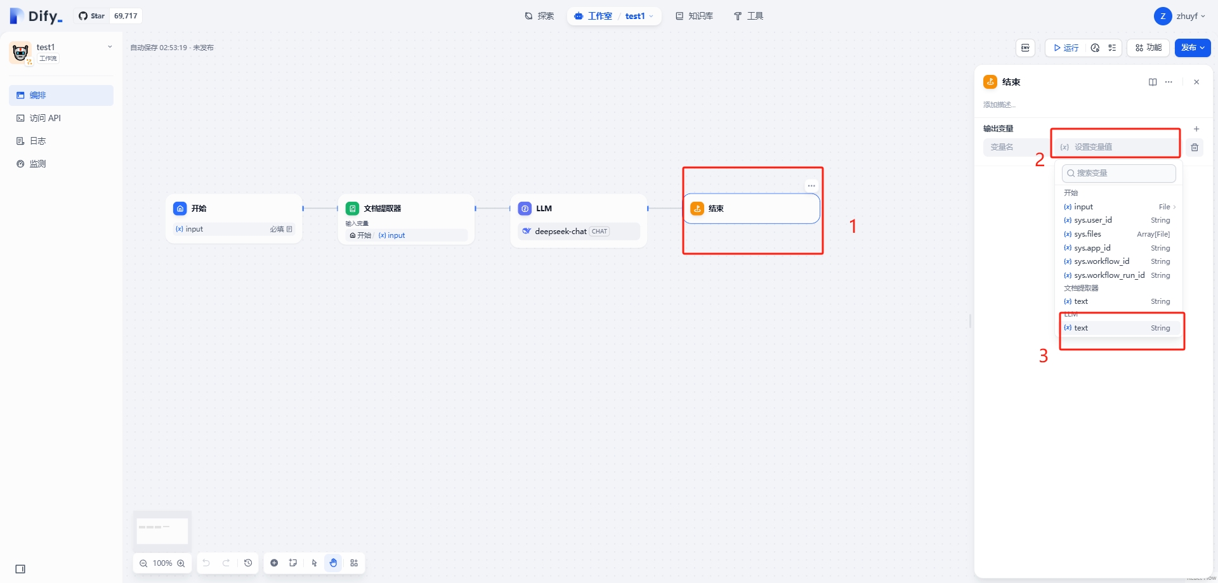Add a note with sticky note icon
This screenshot has height=583, width=1218.
point(293,563)
